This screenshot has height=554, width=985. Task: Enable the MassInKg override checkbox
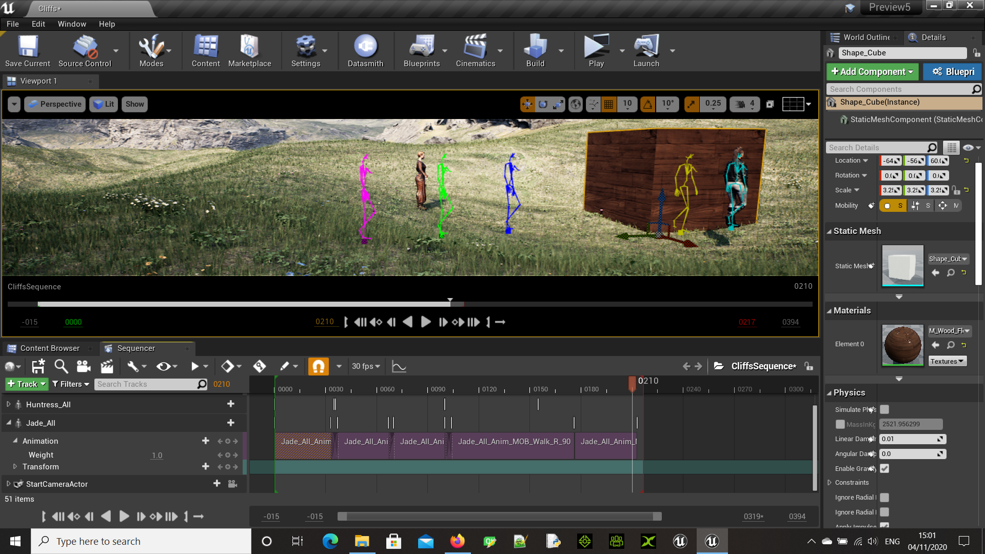point(840,424)
